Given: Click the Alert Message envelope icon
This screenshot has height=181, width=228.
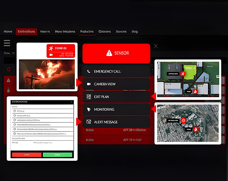Looking at the screenshot, I should [89, 122].
